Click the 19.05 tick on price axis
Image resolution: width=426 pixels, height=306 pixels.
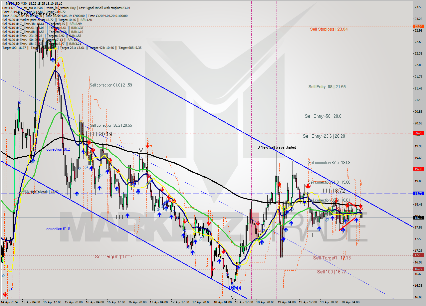(418, 181)
